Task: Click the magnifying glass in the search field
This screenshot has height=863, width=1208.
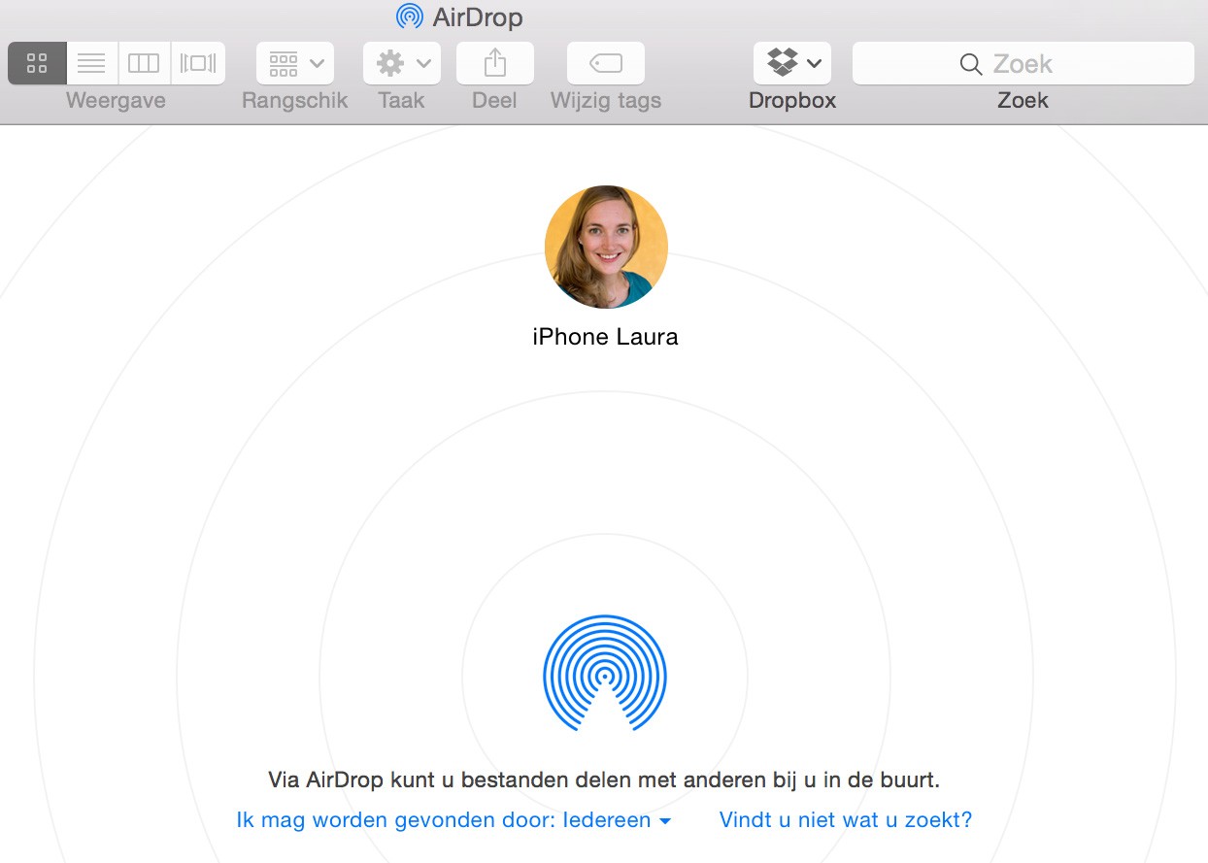Action: (971, 63)
